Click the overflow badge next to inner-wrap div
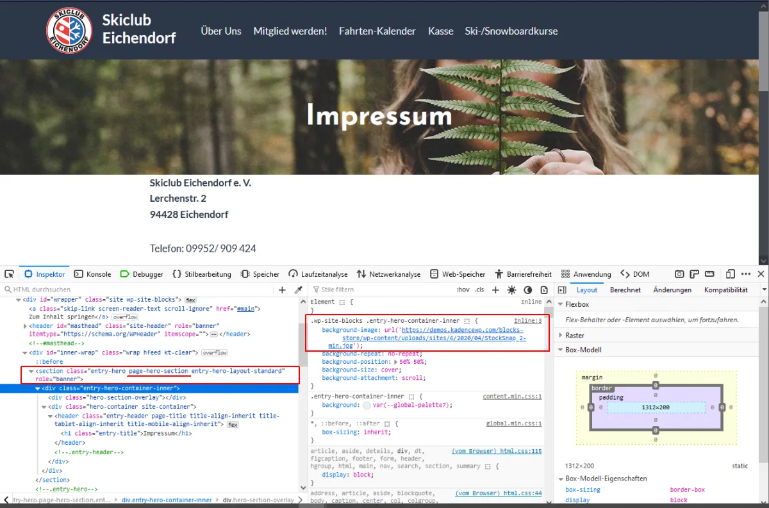 point(214,353)
